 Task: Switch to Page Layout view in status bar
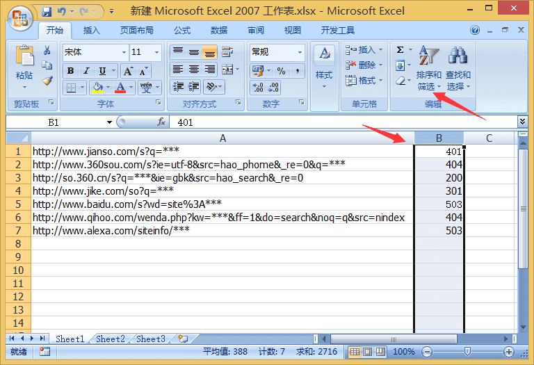point(369,352)
